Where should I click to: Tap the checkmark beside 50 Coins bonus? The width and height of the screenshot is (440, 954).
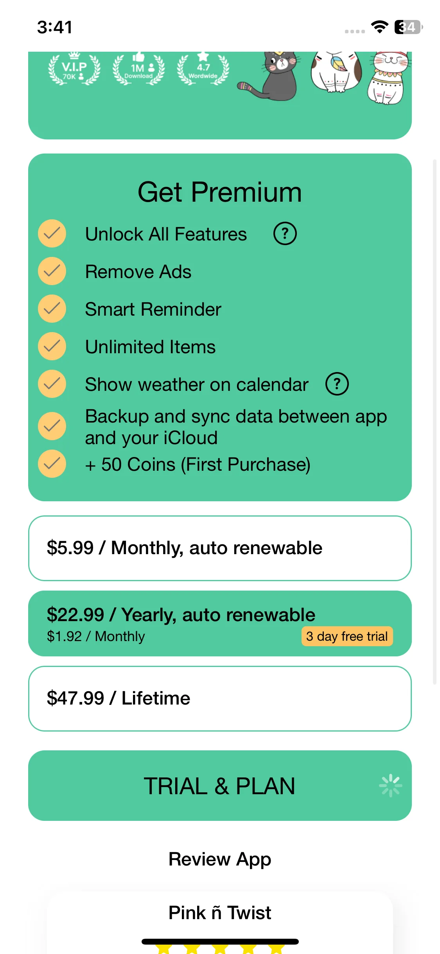pyautogui.click(x=52, y=464)
